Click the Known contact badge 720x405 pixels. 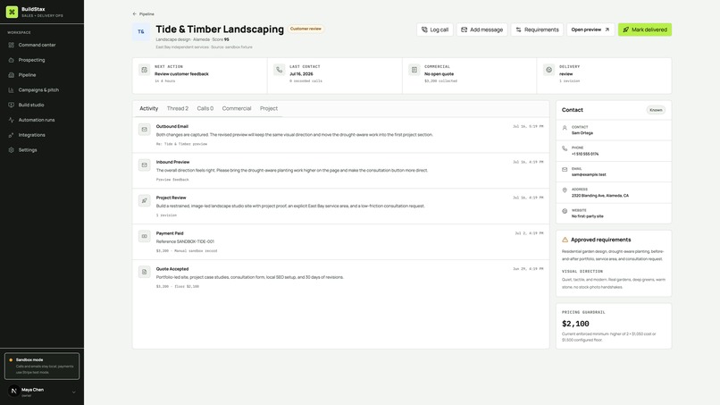(656, 110)
